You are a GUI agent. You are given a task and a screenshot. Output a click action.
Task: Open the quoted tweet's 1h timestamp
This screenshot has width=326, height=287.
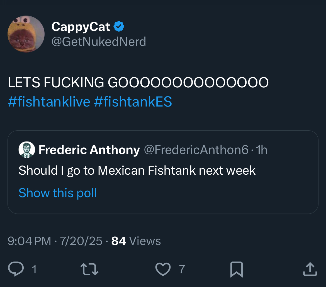click(x=261, y=150)
